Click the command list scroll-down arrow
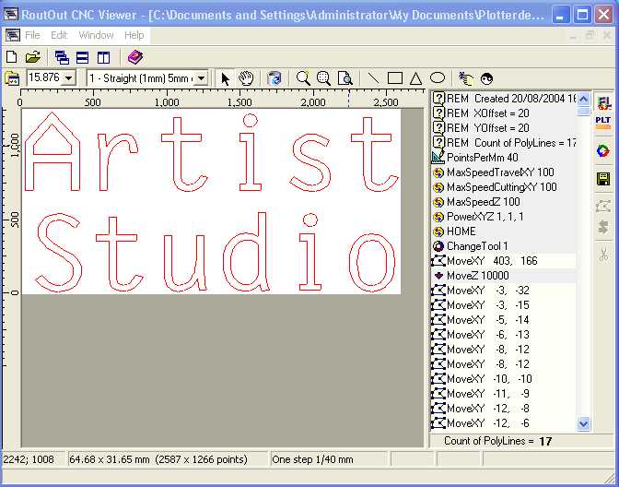619x487 pixels. point(583,423)
